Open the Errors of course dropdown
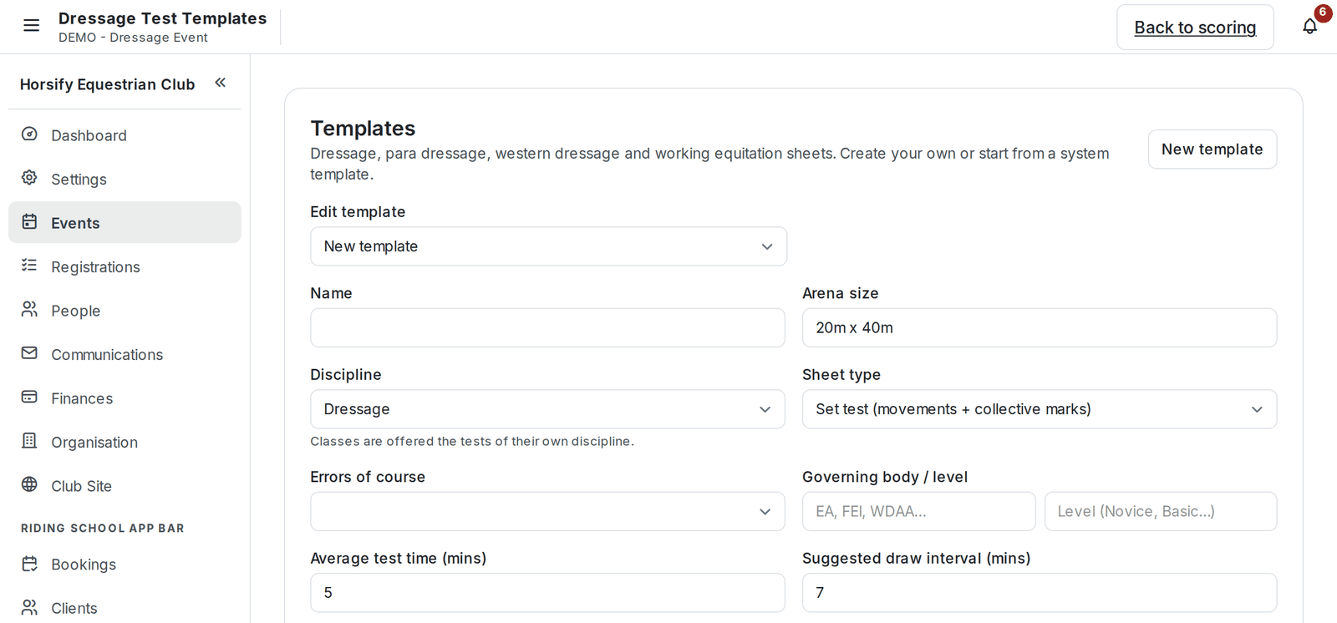 coord(547,511)
